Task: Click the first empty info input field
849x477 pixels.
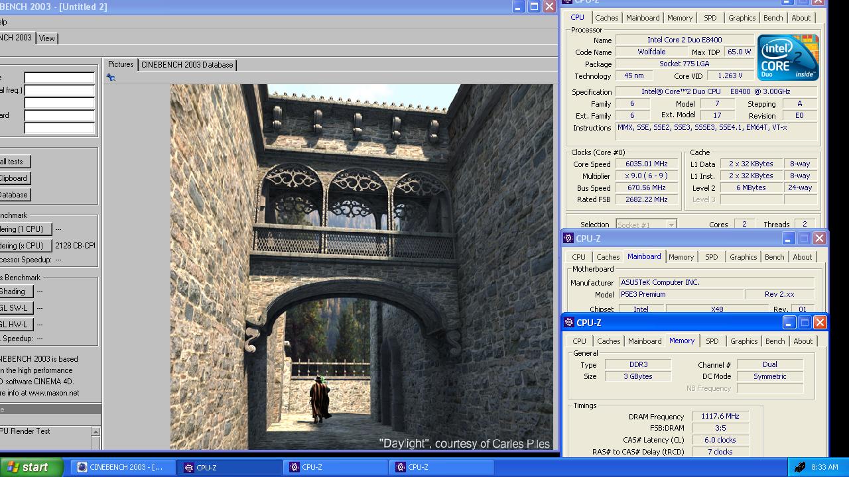Action: point(59,78)
